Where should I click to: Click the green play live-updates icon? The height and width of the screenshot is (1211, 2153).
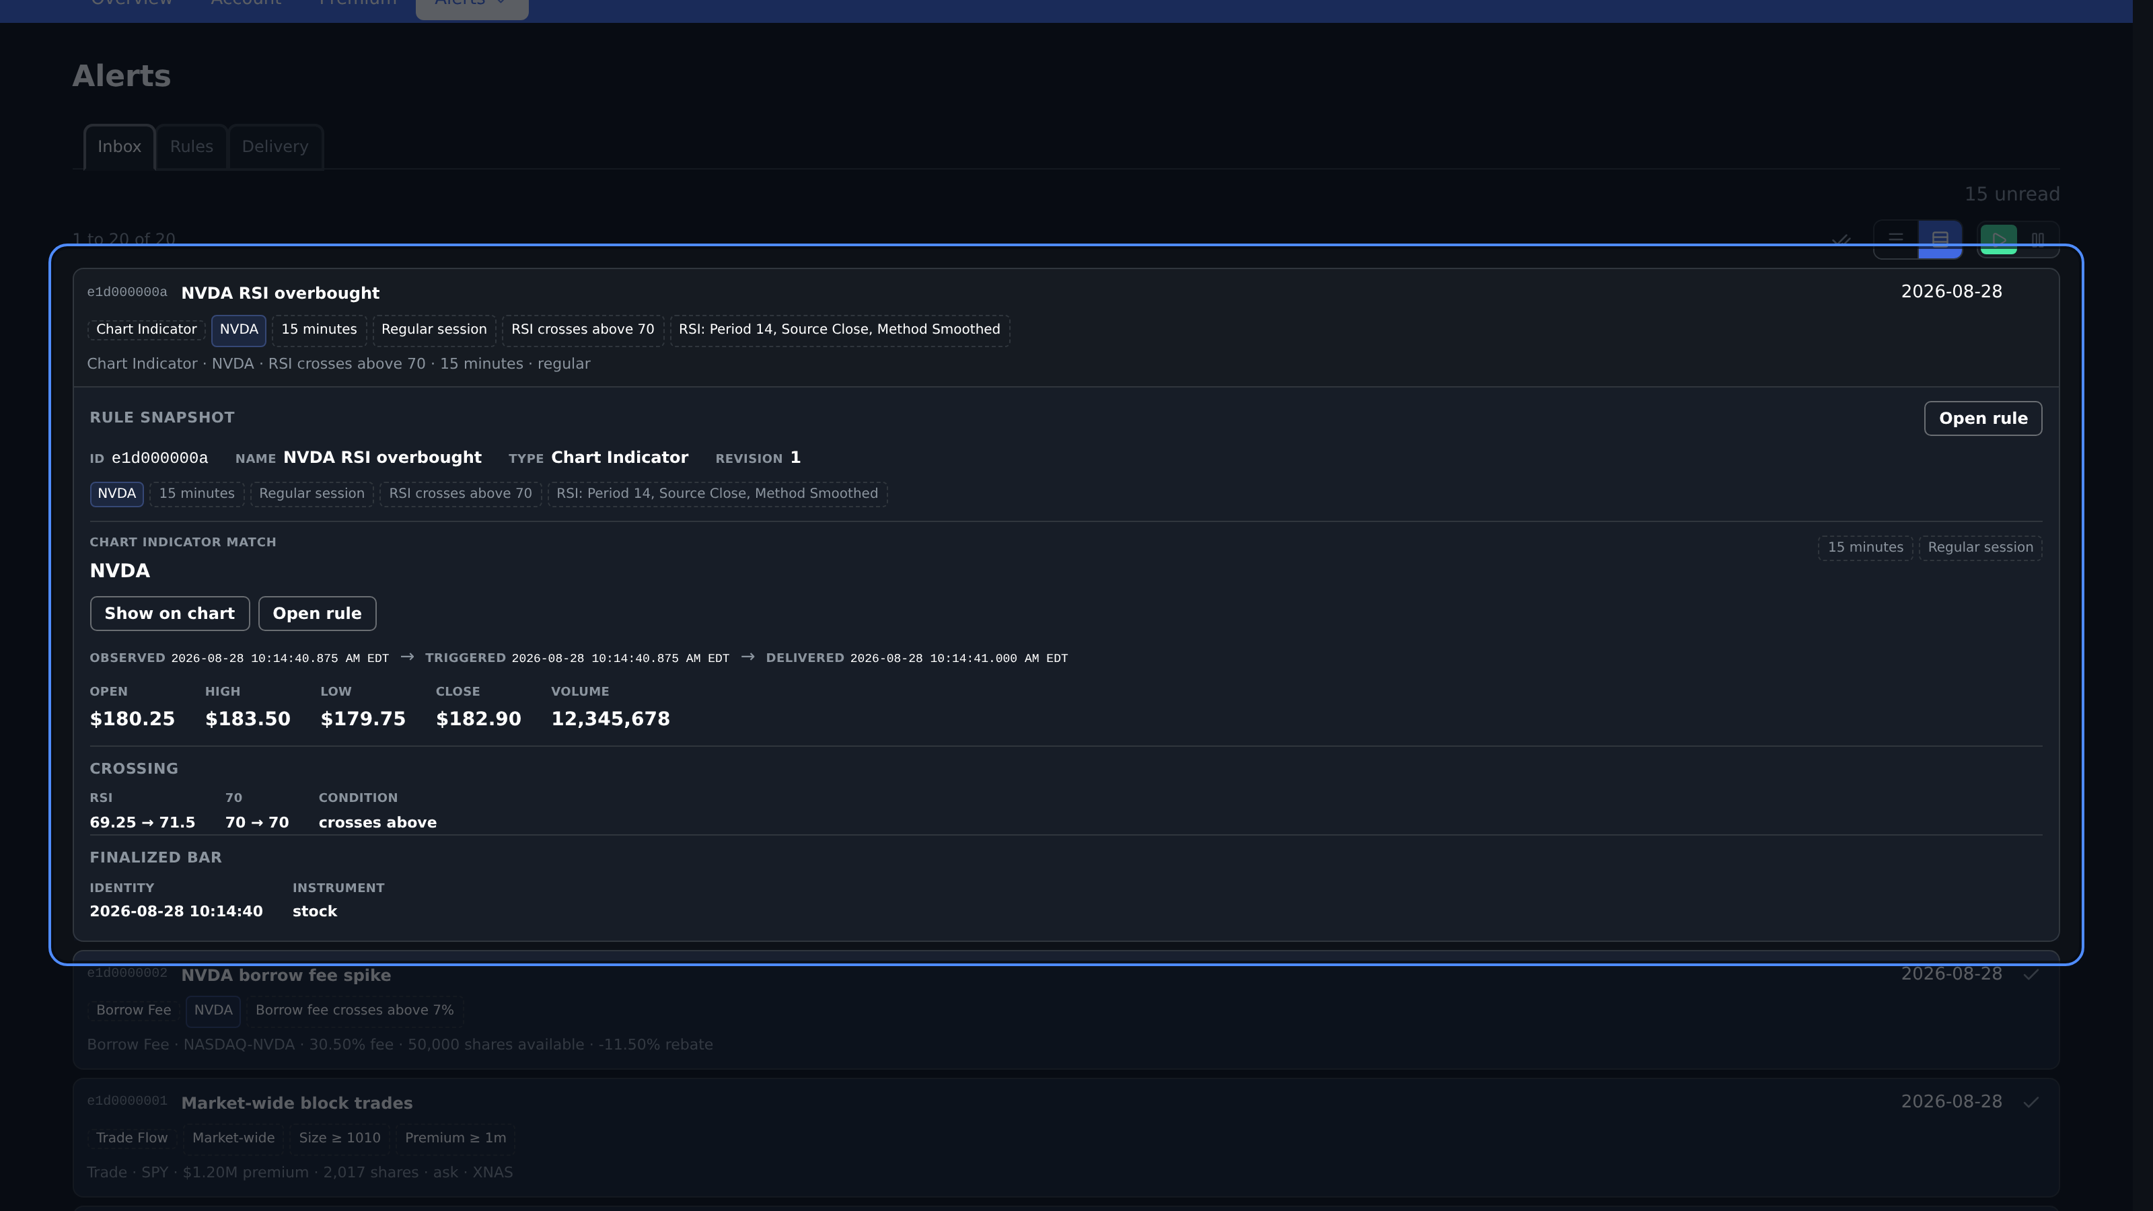(x=1998, y=239)
